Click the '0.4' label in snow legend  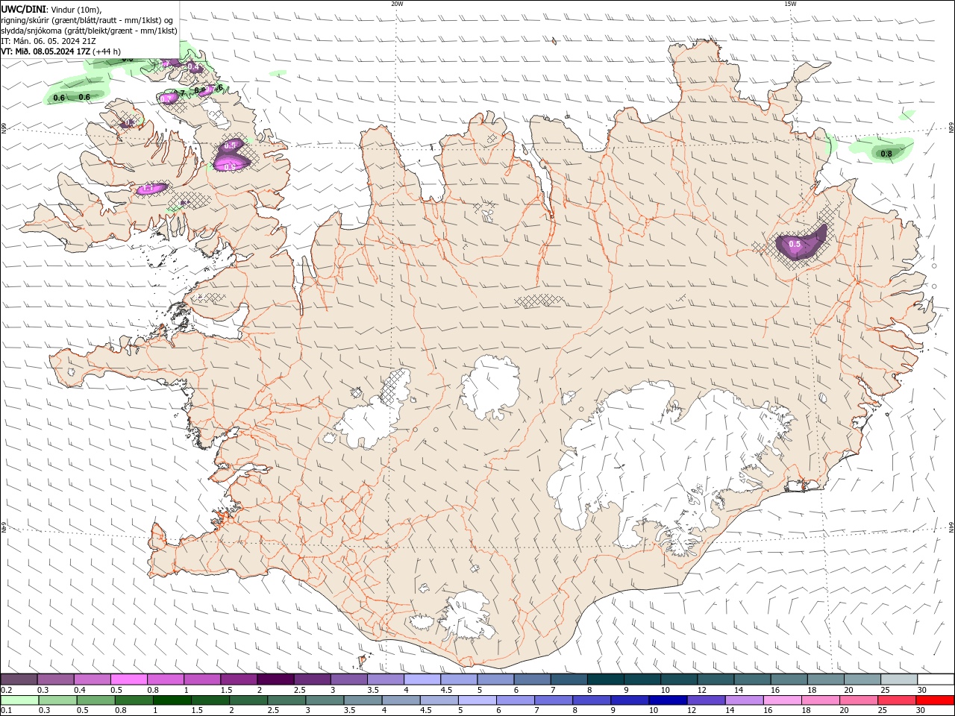(80, 690)
